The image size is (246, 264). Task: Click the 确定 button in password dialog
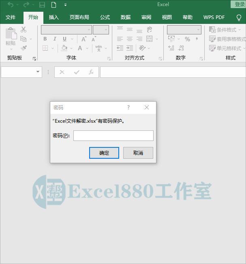(x=104, y=153)
